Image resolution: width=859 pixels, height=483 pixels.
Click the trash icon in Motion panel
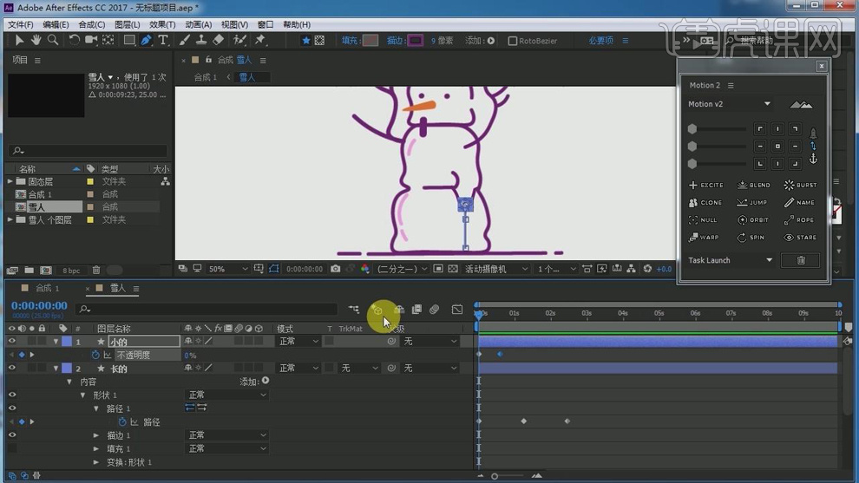tap(801, 260)
